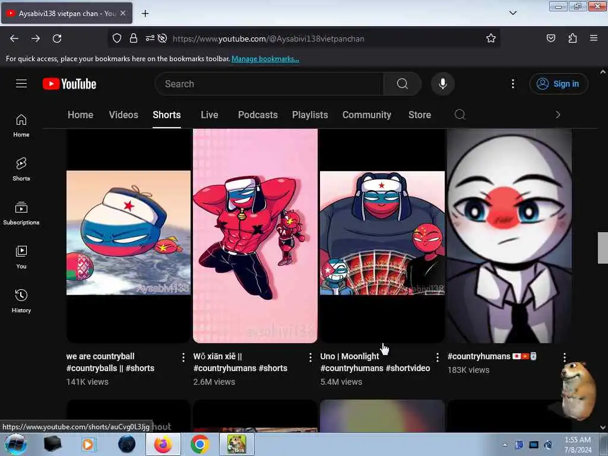Click the 'Wǒ xiān xiē' title link
Image resolution: width=608 pixels, height=456 pixels.
[240, 362]
